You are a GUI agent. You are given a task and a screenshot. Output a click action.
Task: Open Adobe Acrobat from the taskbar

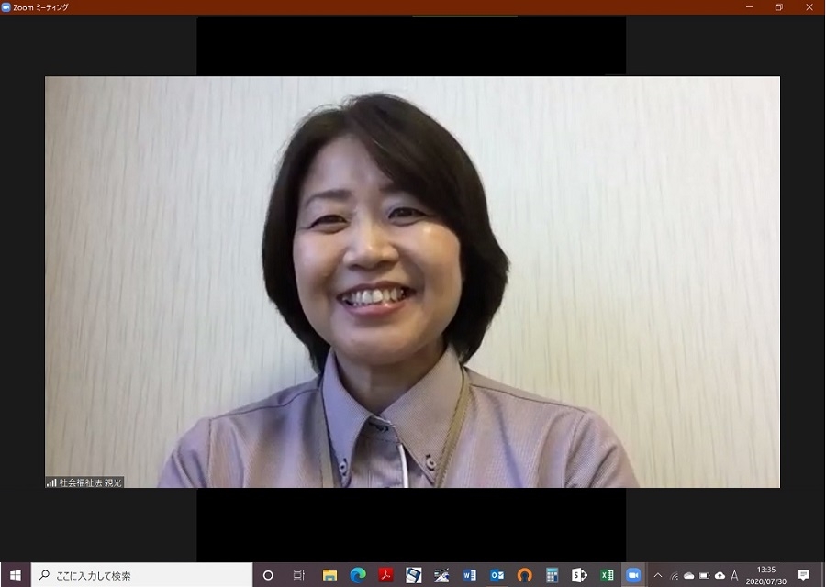pos(385,575)
